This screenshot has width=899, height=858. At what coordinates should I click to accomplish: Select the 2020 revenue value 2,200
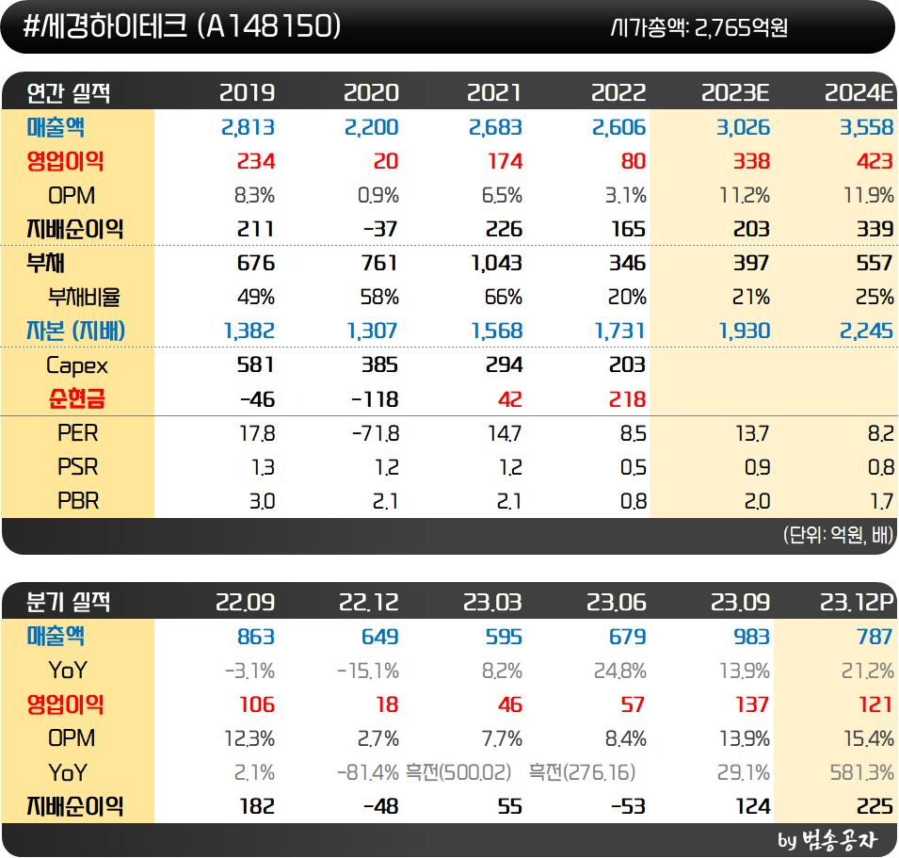(x=372, y=127)
